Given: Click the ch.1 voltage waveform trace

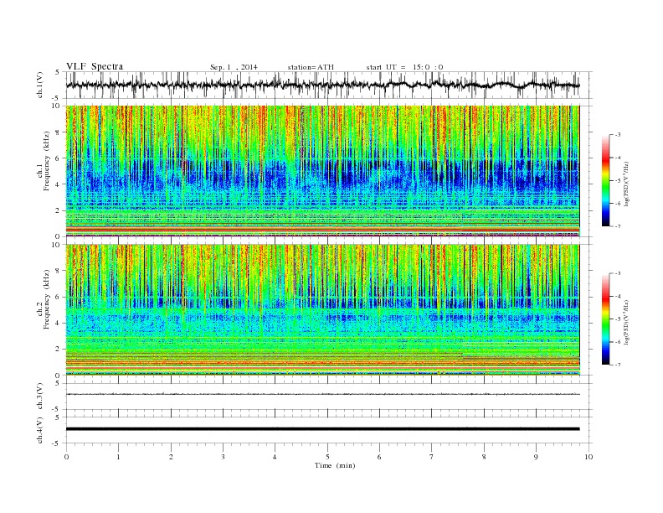Looking at the screenshot, I should coord(322,85).
